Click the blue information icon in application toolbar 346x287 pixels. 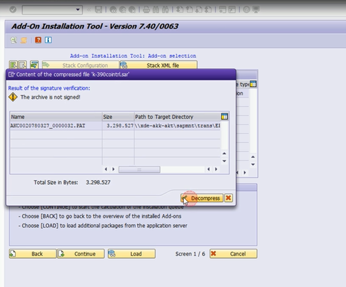tap(48, 40)
